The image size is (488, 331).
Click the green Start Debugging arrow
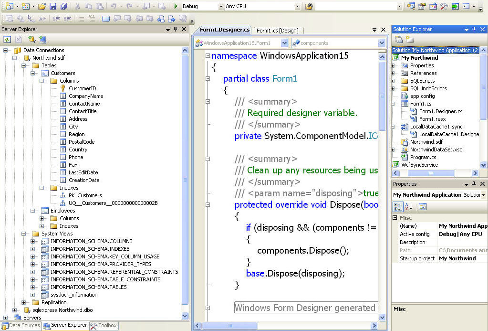pos(176,6)
